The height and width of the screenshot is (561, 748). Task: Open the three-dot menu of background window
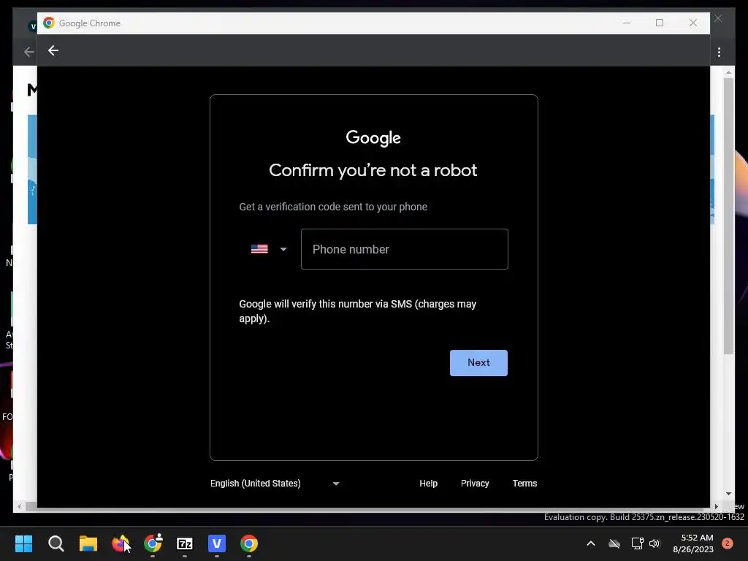point(719,52)
